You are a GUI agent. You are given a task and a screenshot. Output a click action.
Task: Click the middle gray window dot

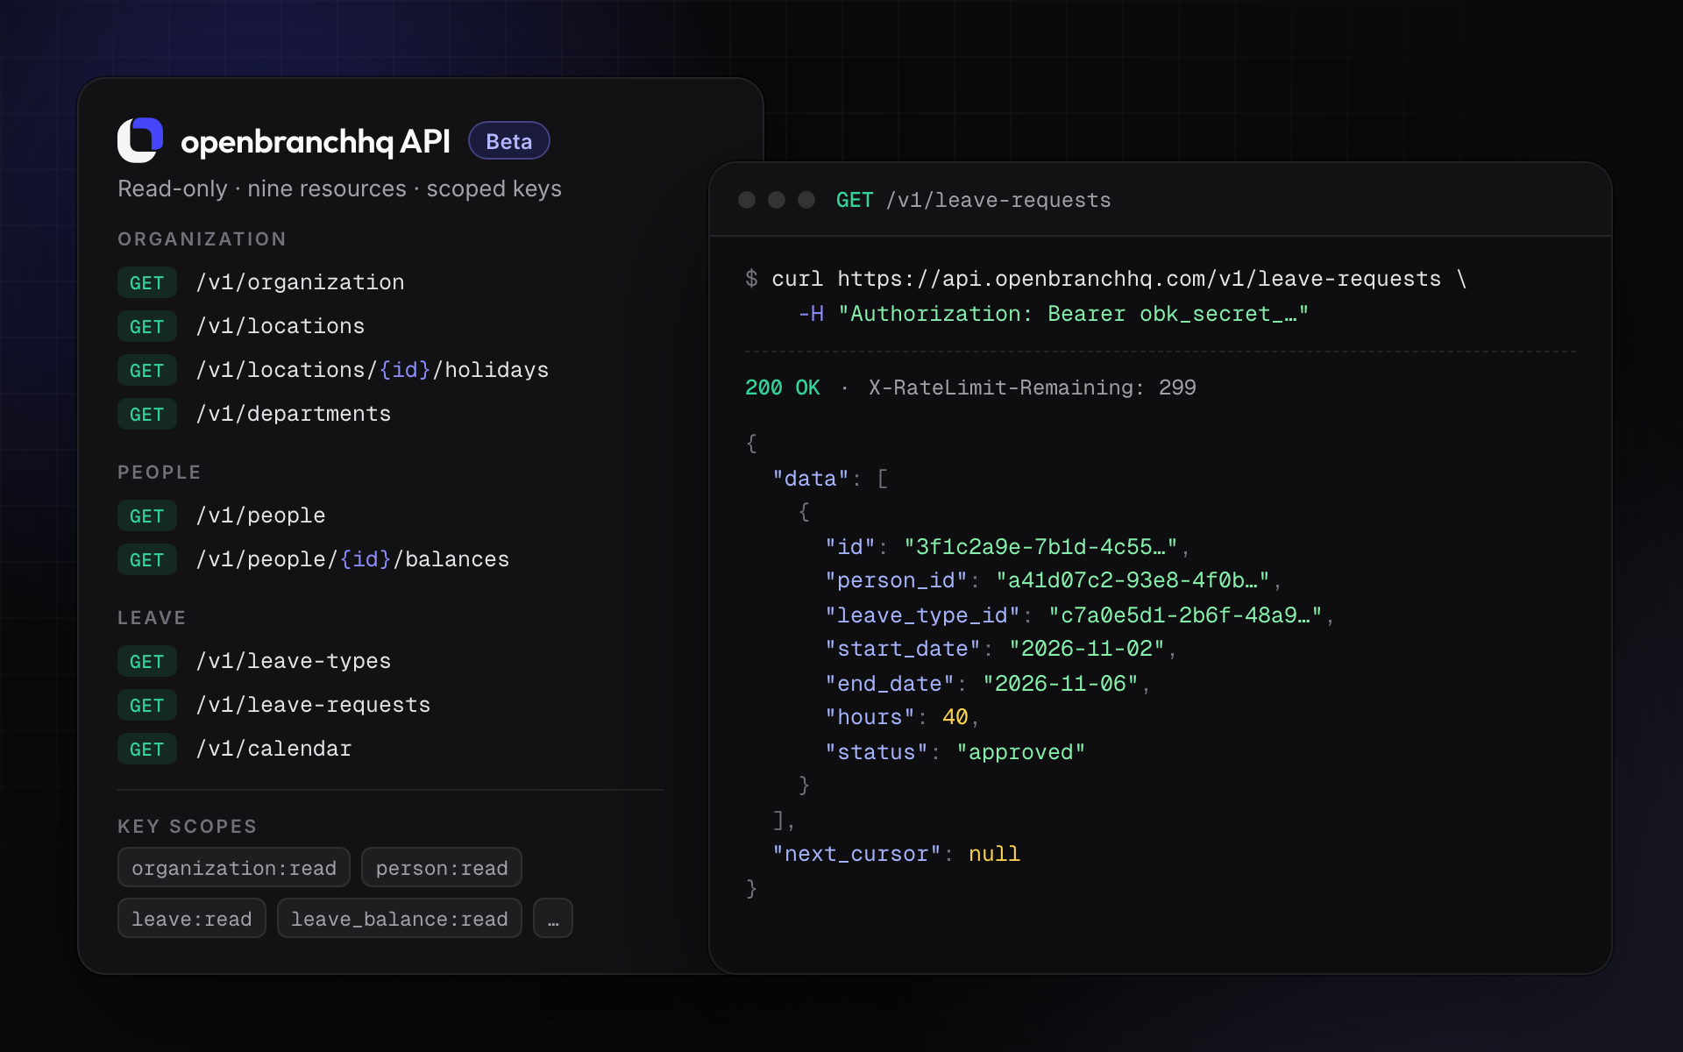click(777, 200)
